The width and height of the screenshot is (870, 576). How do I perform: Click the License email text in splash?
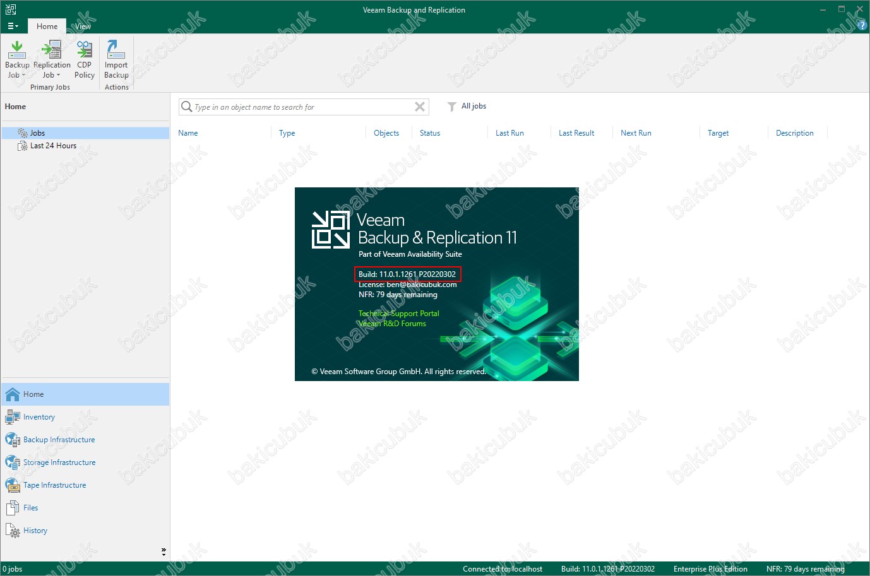click(x=408, y=285)
